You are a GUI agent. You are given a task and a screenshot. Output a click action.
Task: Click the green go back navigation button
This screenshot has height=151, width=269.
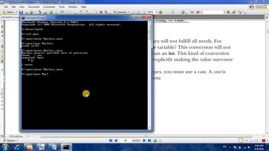click(155, 141)
